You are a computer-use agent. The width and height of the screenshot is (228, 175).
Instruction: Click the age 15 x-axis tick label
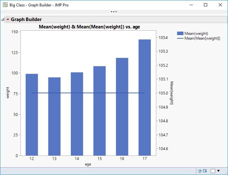(100, 159)
